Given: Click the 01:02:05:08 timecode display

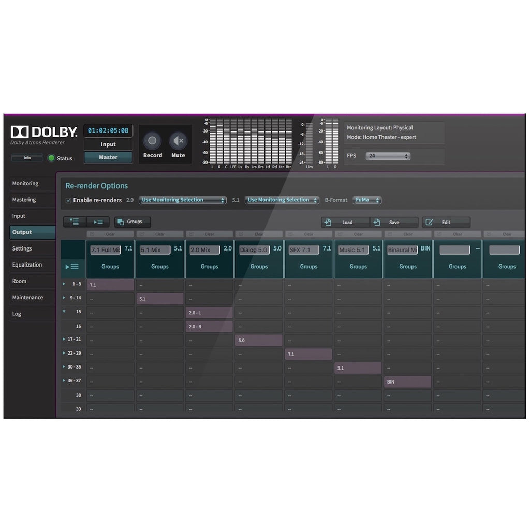Looking at the screenshot, I should (108, 130).
